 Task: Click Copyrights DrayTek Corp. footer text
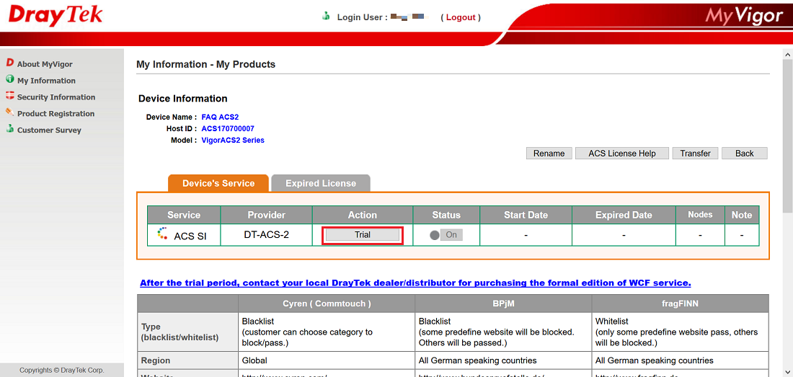62,371
